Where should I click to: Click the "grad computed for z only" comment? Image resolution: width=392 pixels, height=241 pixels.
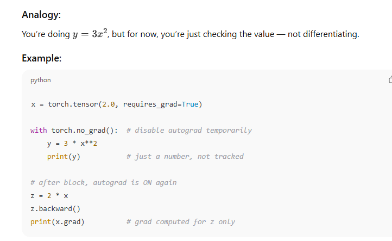coord(180,222)
